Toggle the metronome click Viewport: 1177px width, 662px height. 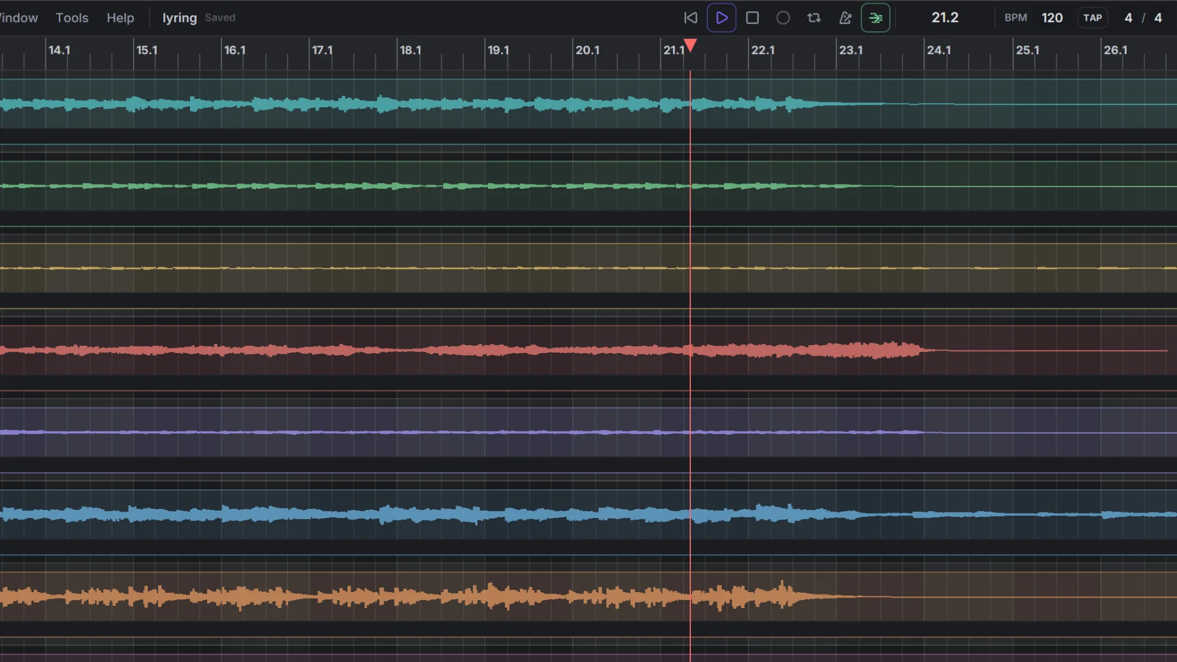(845, 18)
